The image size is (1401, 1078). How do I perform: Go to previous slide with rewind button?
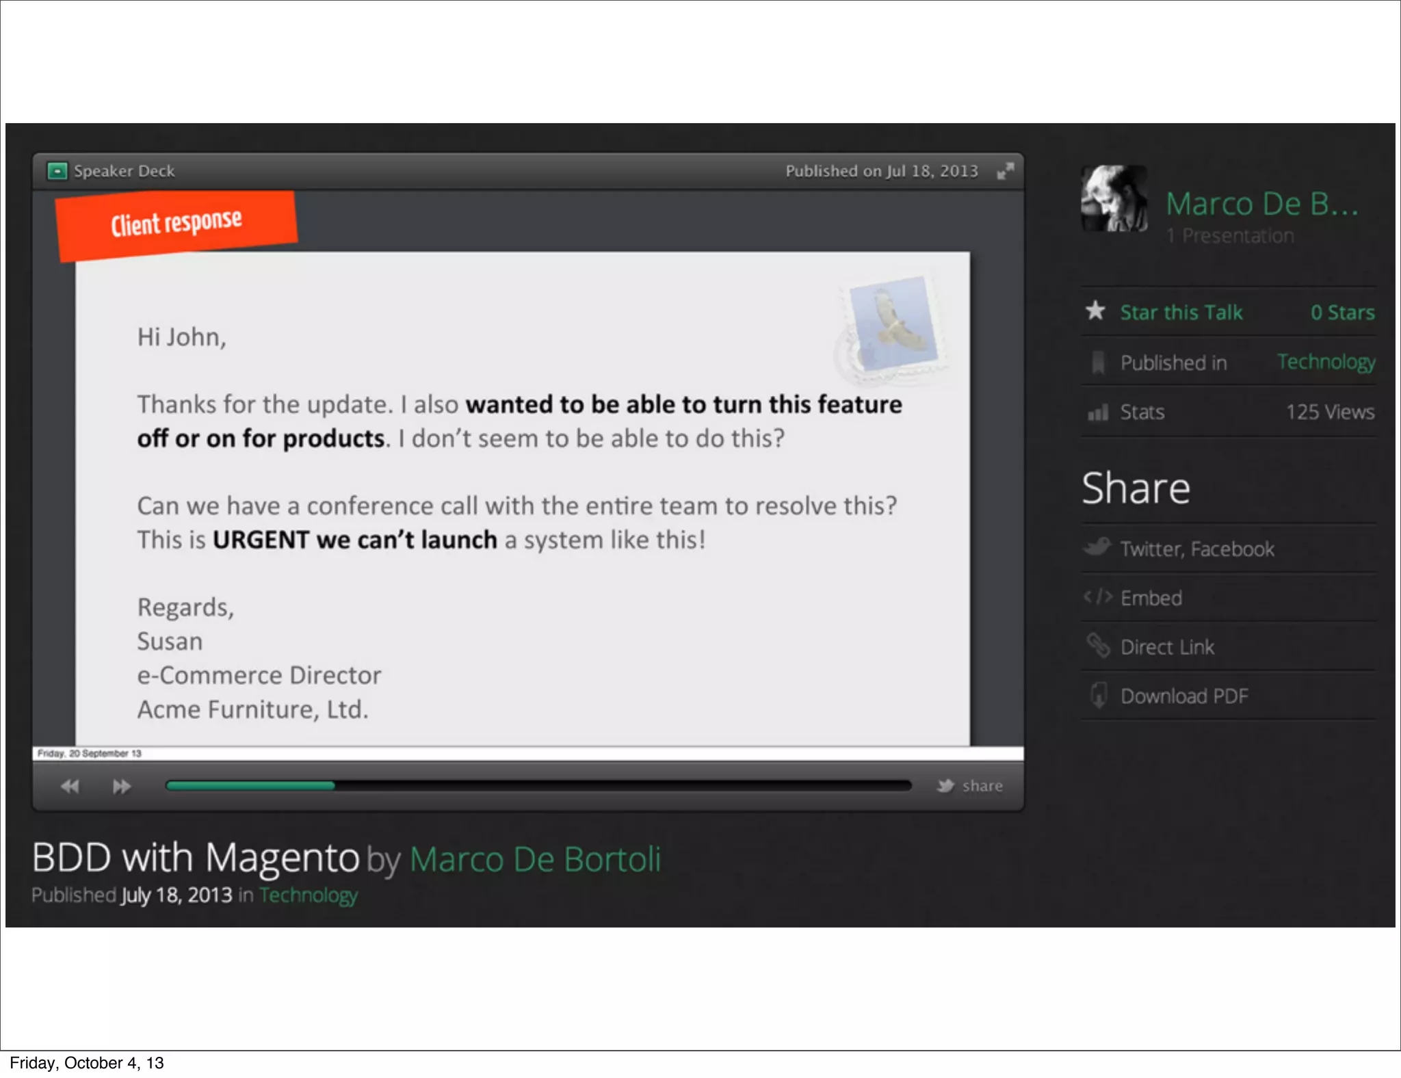[70, 786]
